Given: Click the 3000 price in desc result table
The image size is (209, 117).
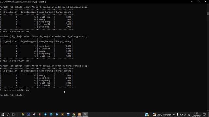Looking at the screenshot, I should (69, 17).
